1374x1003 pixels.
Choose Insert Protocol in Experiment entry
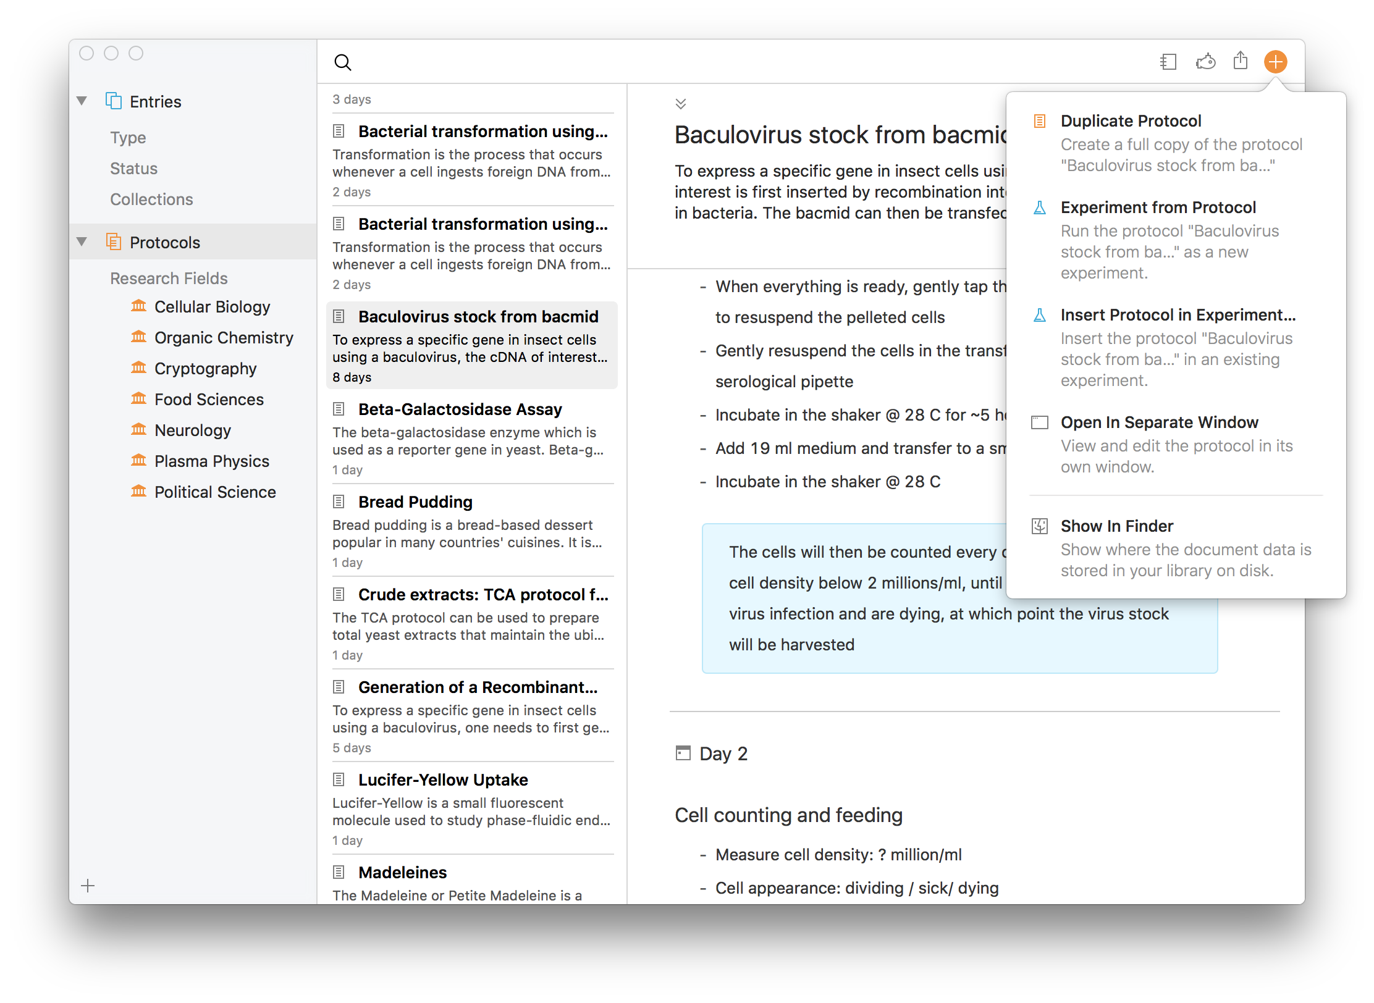point(1176,347)
